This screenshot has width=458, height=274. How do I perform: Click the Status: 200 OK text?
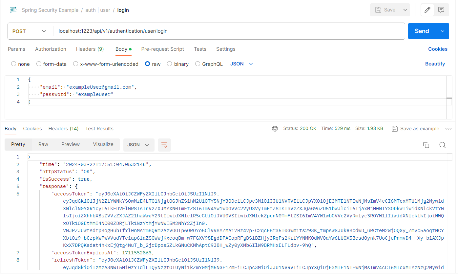(300, 129)
